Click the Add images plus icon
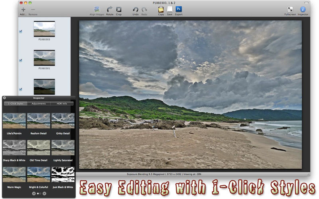 (x=23, y=9)
